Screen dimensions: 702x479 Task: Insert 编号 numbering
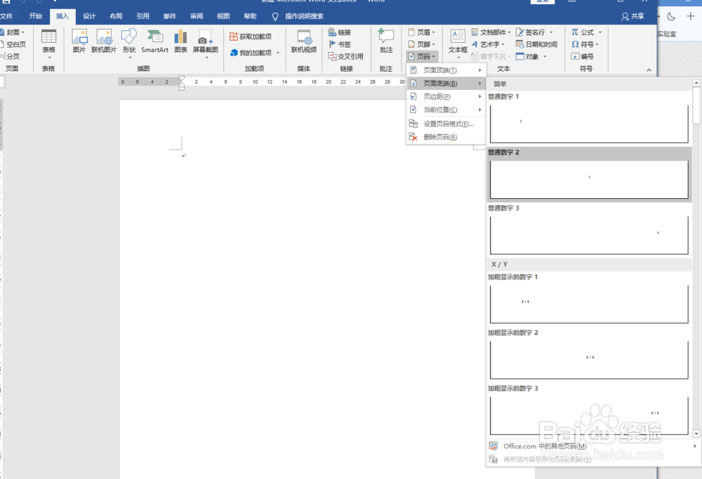click(x=583, y=56)
